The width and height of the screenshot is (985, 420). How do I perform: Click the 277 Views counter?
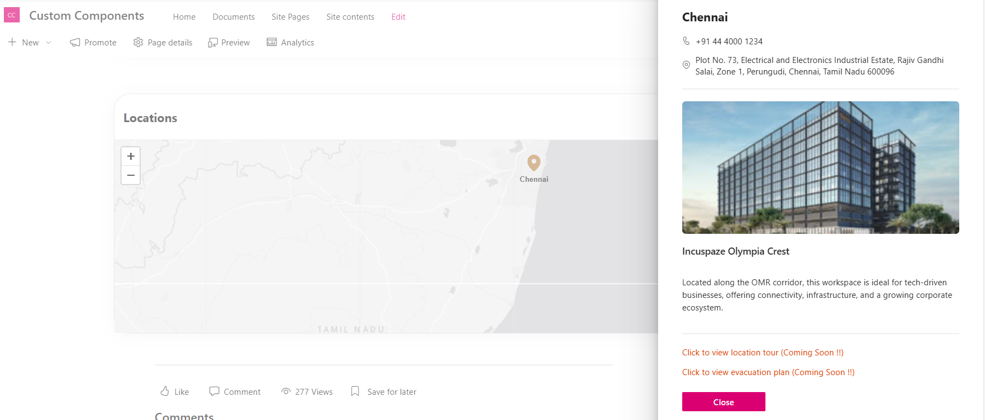[314, 391]
